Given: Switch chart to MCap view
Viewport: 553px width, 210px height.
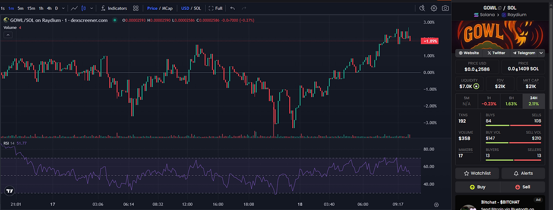Looking at the screenshot, I should pyautogui.click(x=166, y=8).
